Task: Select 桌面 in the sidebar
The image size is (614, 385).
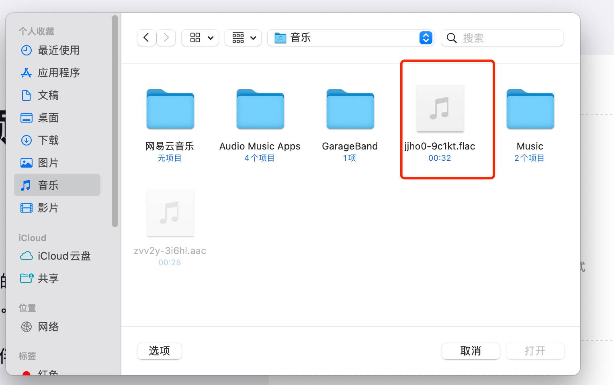Action: pyautogui.click(x=57, y=118)
